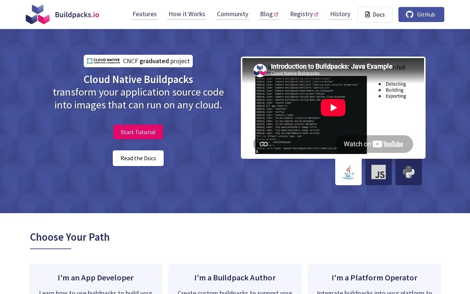This screenshot has height=294, width=470.
Task: Click the Cloud Native Computing Foundation logo
Action: [x=104, y=61]
